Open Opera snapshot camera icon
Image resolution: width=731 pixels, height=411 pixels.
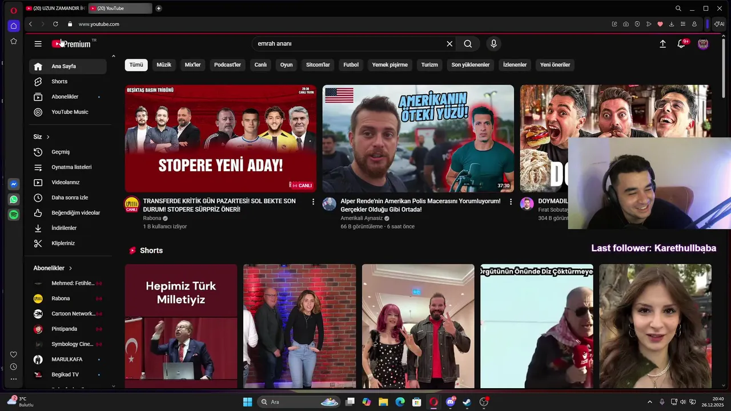pos(626,24)
